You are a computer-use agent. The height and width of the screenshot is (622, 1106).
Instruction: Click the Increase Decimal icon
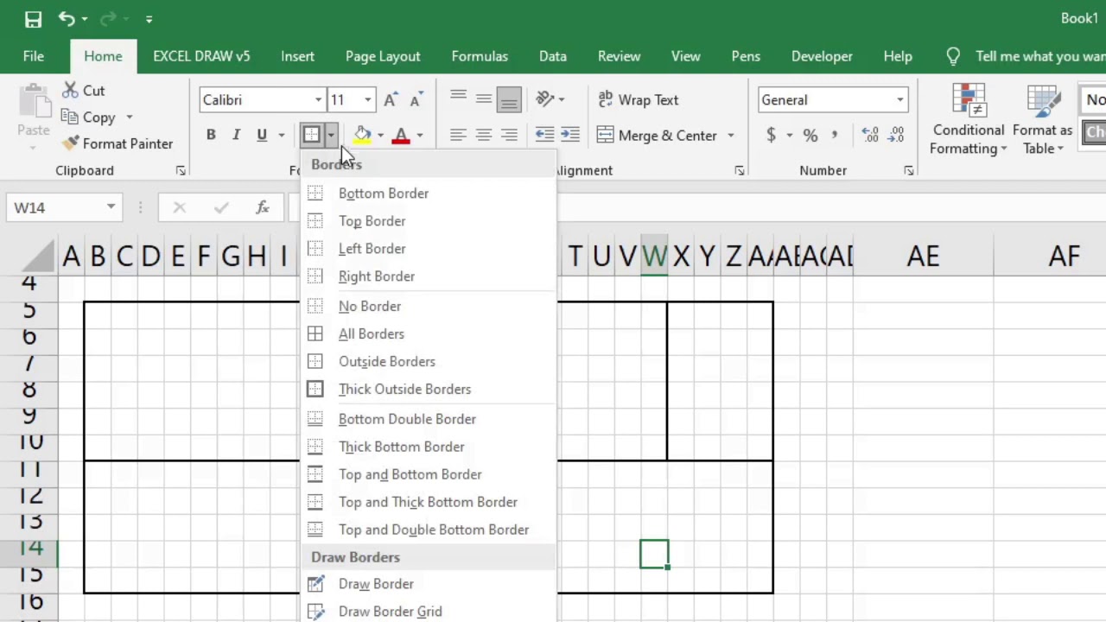point(870,135)
